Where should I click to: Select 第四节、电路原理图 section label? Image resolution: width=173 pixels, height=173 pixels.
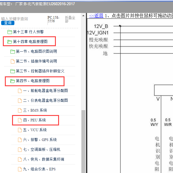(x=33, y=81)
